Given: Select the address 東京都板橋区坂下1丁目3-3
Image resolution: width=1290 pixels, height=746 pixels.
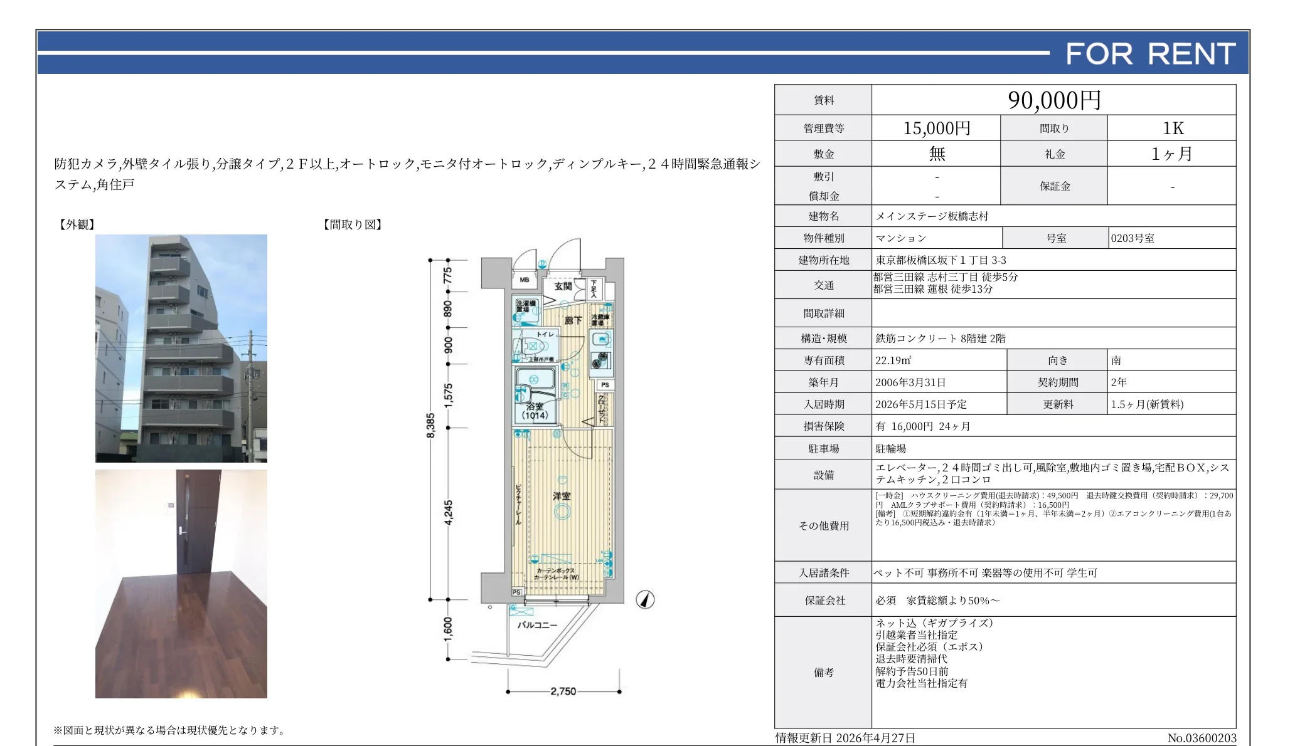Looking at the screenshot, I should click(941, 260).
